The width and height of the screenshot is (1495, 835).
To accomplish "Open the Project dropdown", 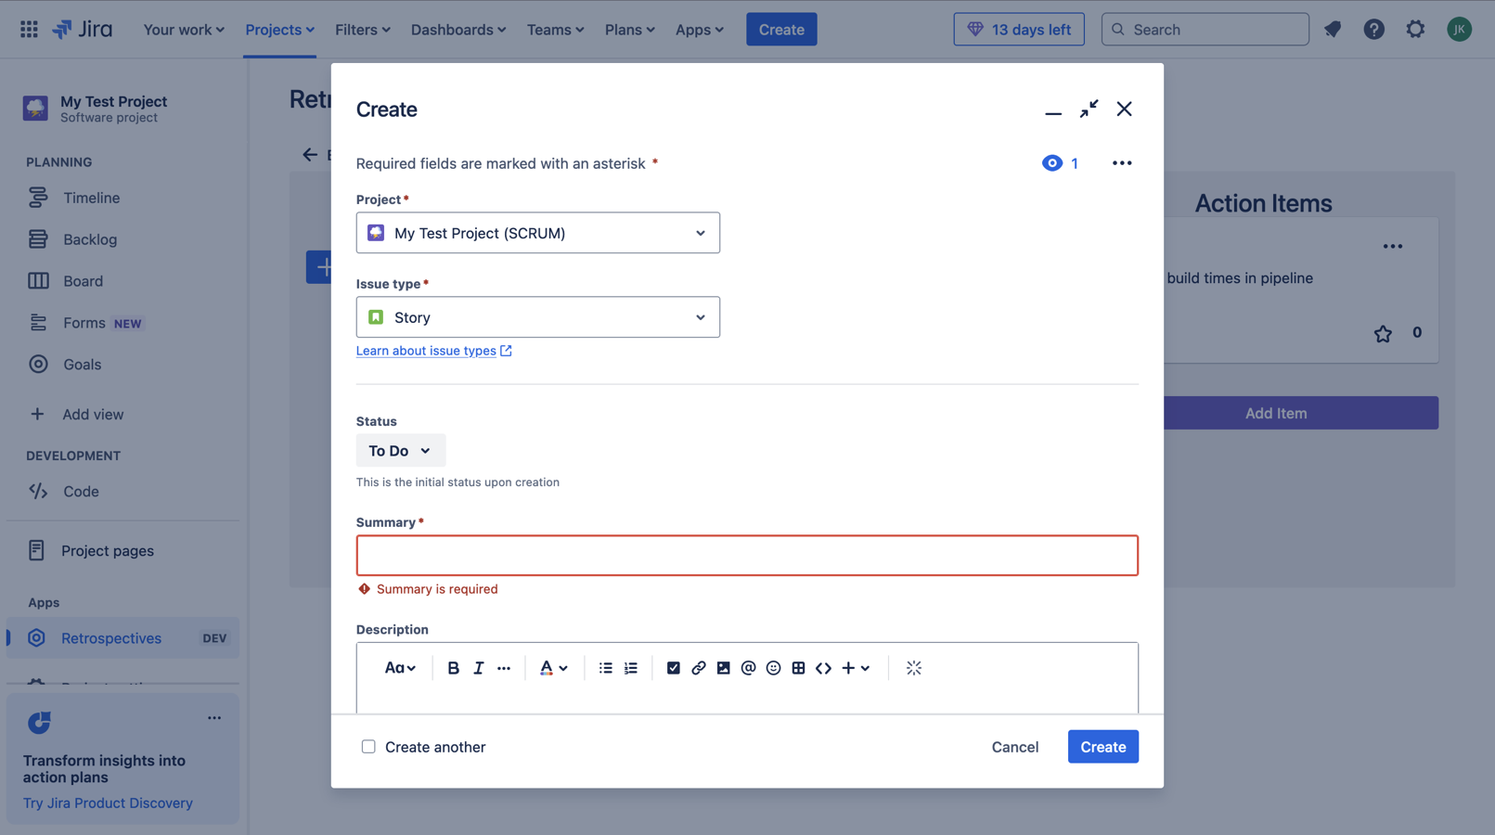I will click(x=538, y=233).
